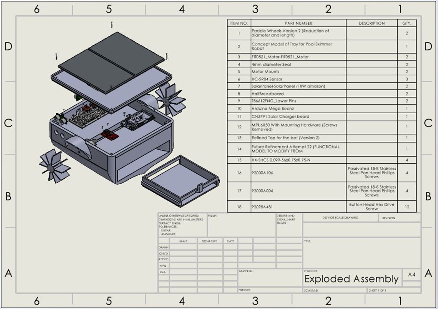Select the DO NOT SCALE DRAWING note
Image resolution: width=438 pixels, height=309 pixels.
point(340,218)
